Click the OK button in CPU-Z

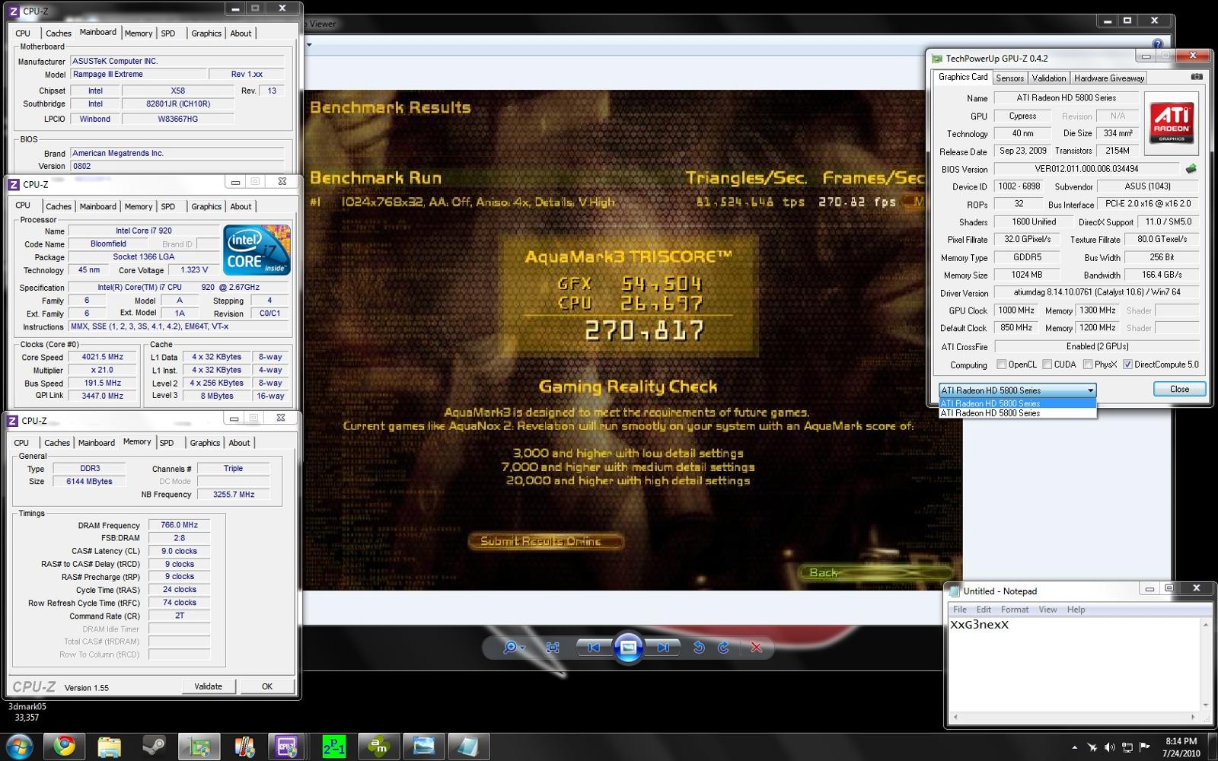(x=267, y=686)
